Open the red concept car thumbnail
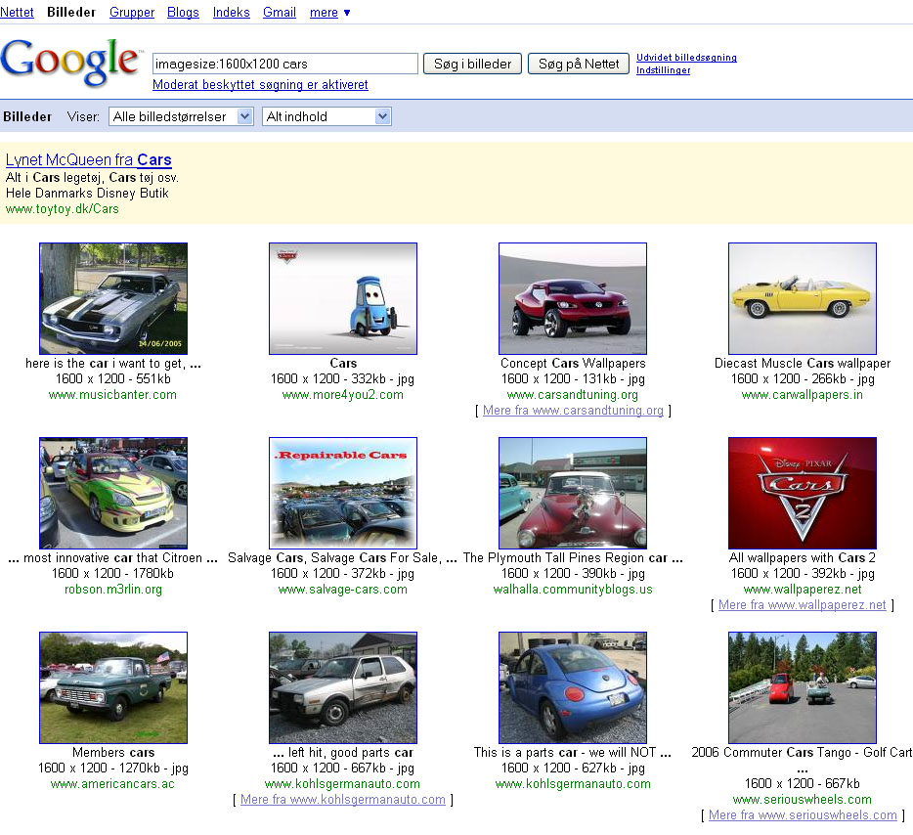This screenshot has width=913, height=835. (572, 298)
